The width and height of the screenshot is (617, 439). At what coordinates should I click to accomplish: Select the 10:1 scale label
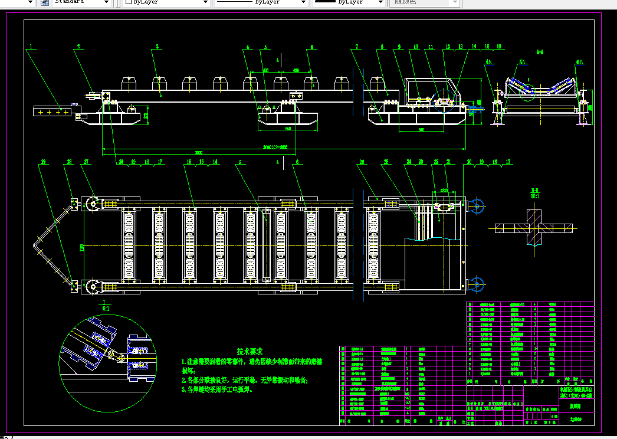click(x=535, y=196)
